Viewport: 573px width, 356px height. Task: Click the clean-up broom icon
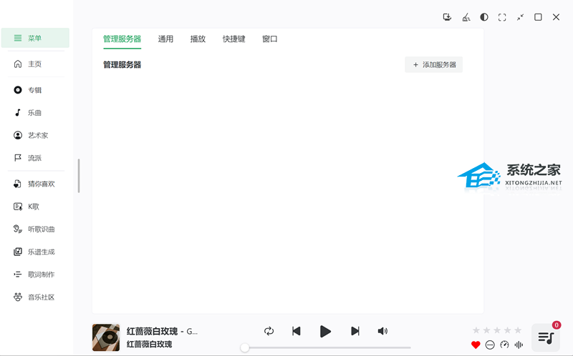(x=466, y=17)
